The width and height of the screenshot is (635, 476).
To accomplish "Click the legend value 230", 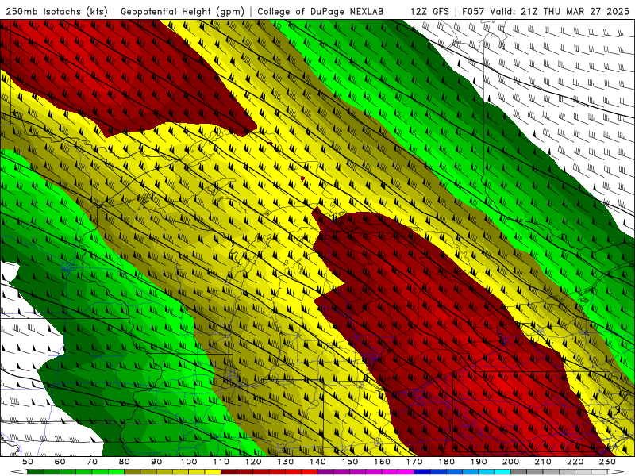I will pos(607,462).
